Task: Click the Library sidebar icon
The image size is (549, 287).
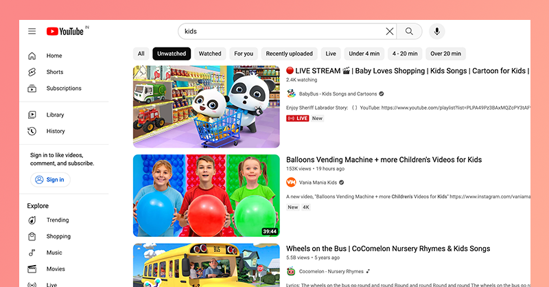Action: click(32, 115)
